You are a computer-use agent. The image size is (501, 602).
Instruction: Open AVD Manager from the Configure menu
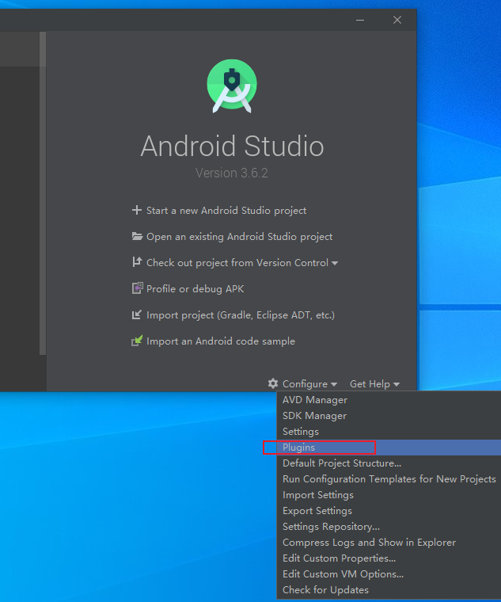389,400
